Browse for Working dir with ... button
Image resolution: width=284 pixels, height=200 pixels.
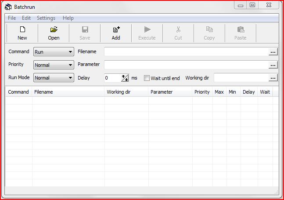[273, 78]
